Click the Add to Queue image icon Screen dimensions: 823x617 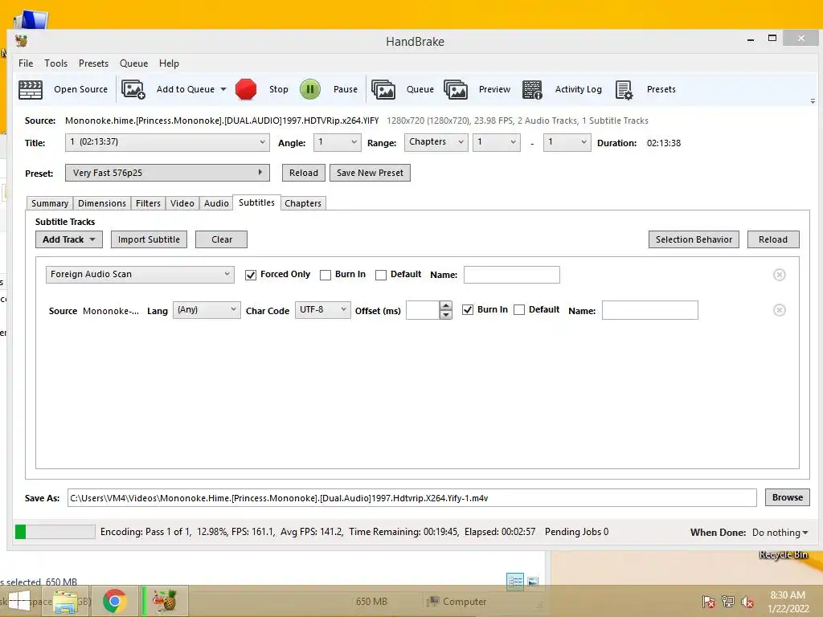133,89
